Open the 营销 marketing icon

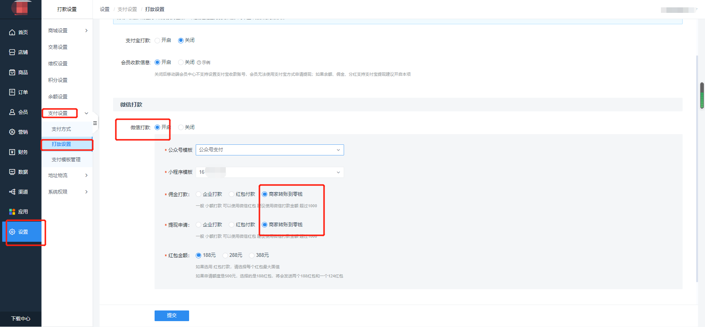pyautogui.click(x=12, y=132)
